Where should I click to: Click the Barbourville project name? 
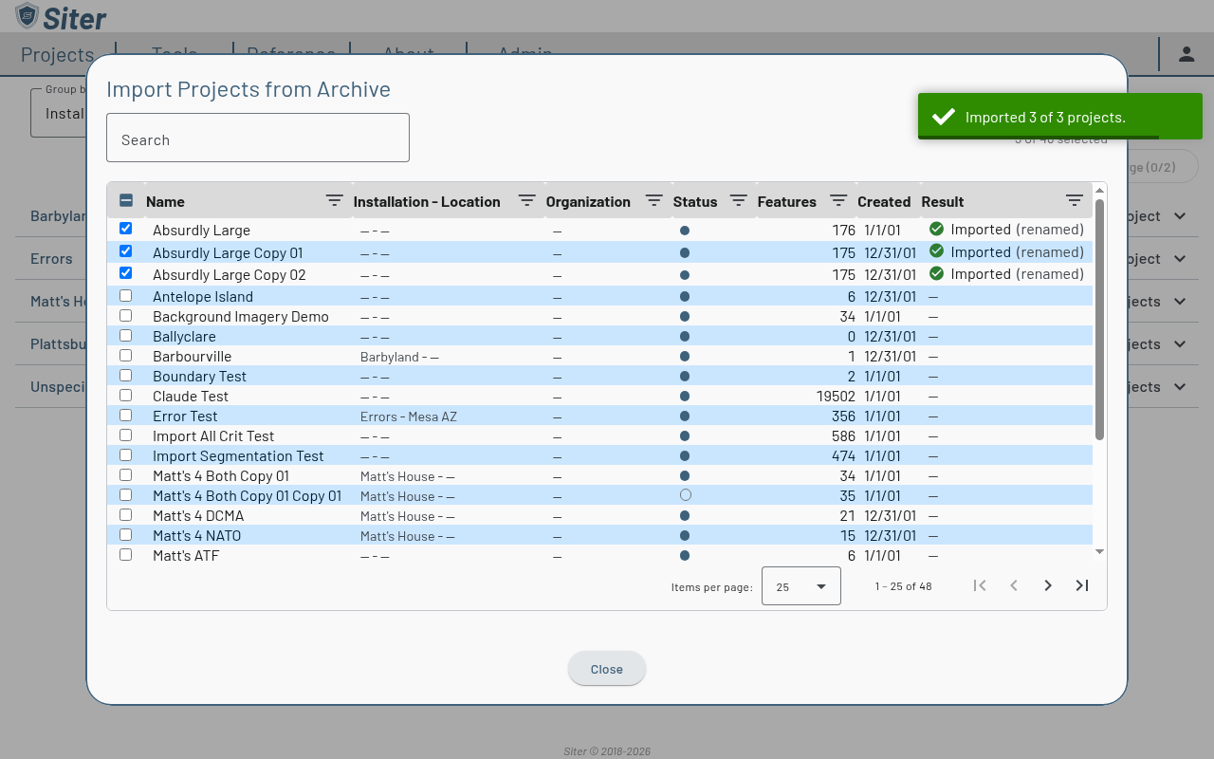point(192,357)
